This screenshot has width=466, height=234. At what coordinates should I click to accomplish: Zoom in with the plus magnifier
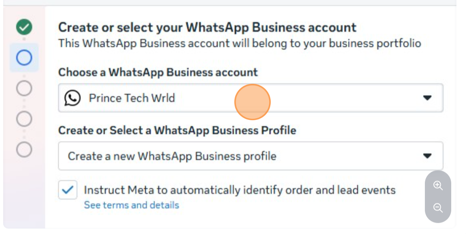coord(438,186)
